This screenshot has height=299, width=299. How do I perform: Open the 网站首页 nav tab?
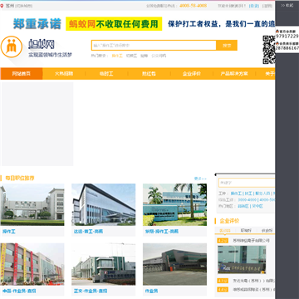tap(22, 74)
